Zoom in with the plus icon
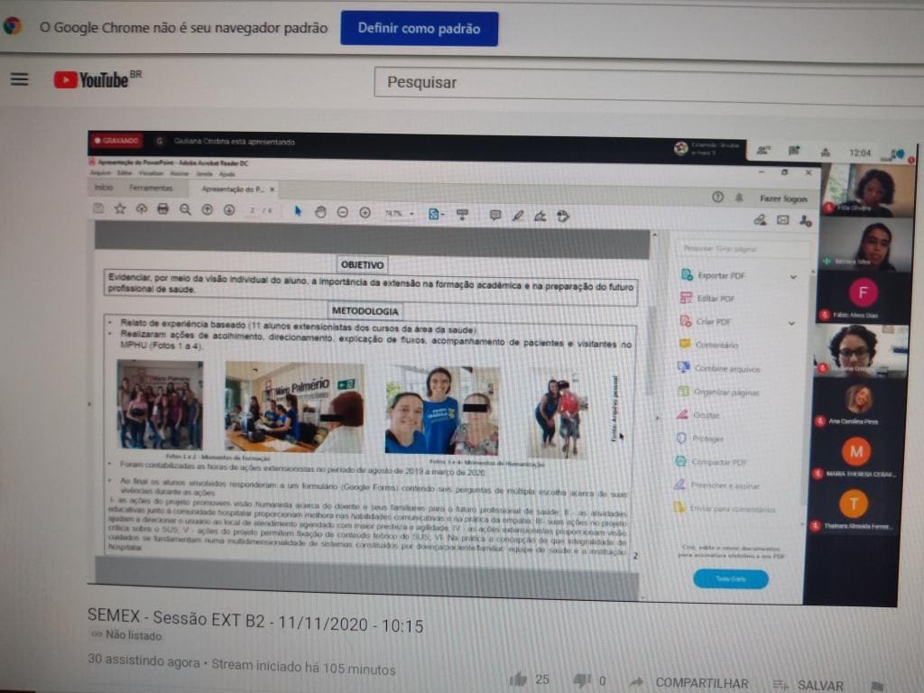 [x=365, y=212]
